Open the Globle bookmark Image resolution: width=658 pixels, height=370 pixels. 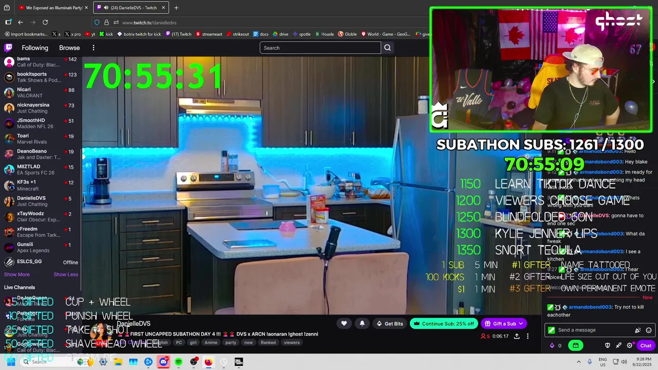click(x=347, y=34)
